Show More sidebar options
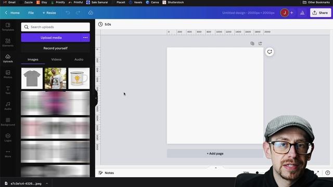The height and width of the screenshot is (187, 333). pyautogui.click(x=8, y=154)
